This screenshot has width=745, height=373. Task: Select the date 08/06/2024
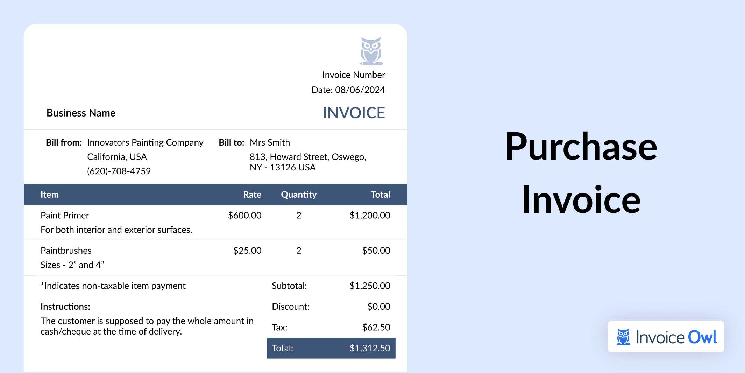[x=360, y=90]
